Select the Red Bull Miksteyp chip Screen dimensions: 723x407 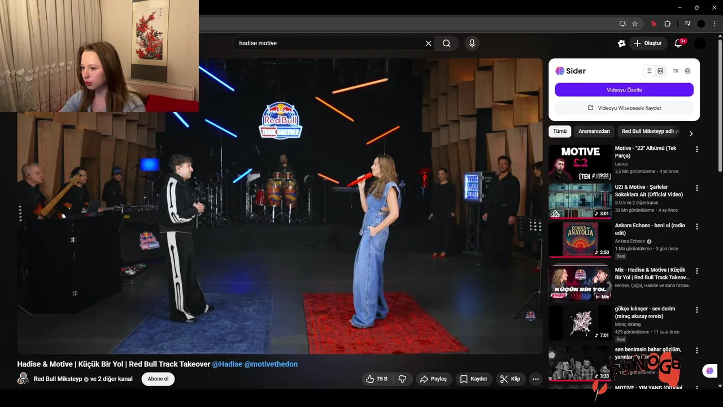coord(649,131)
